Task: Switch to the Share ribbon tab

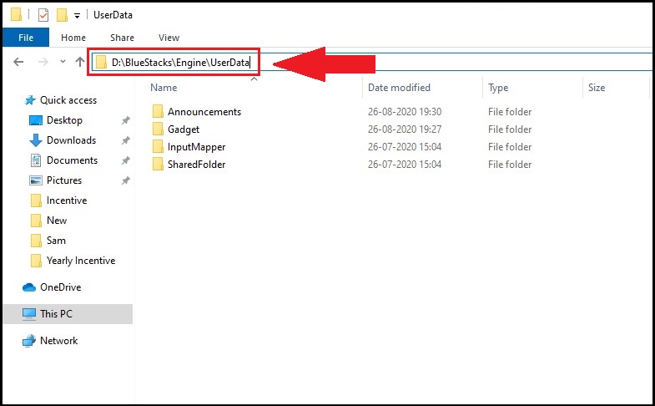Action: click(x=122, y=38)
